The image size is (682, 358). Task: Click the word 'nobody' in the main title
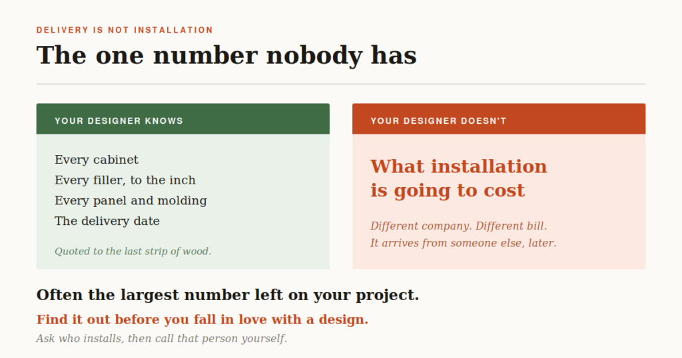coord(314,56)
